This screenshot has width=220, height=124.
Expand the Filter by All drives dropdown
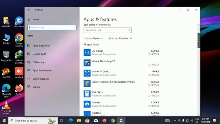coord(120,39)
